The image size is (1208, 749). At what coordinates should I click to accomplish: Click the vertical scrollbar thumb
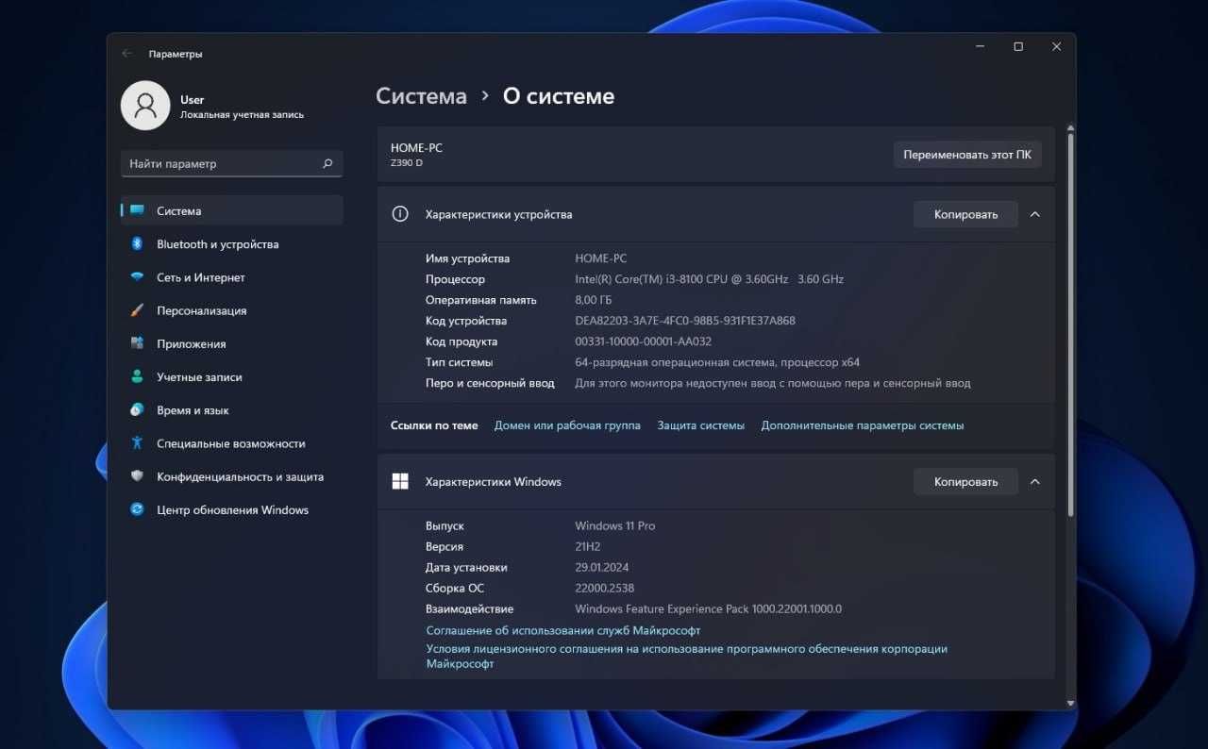click(1070, 325)
